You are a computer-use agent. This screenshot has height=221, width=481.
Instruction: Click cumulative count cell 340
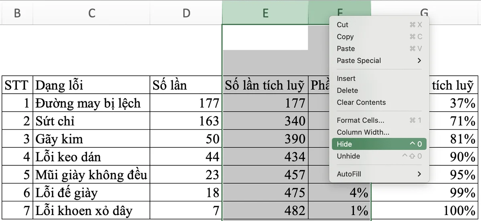coord(265,121)
